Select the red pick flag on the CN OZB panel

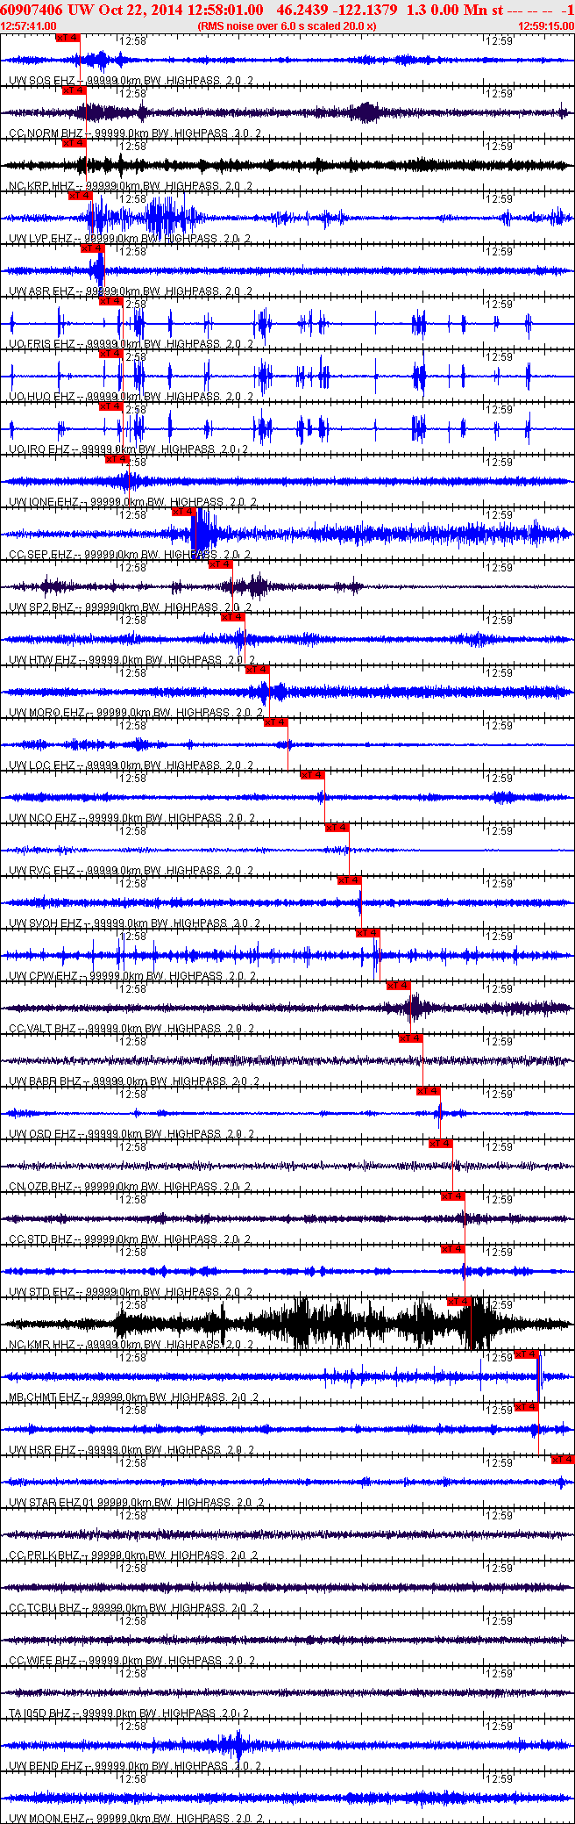tap(441, 1143)
